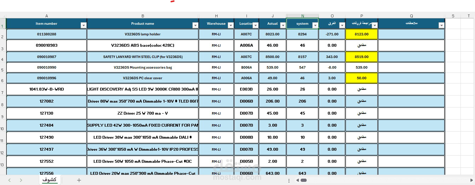Click item number 127082
This screenshot has width=475, height=185.
tap(47, 101)
